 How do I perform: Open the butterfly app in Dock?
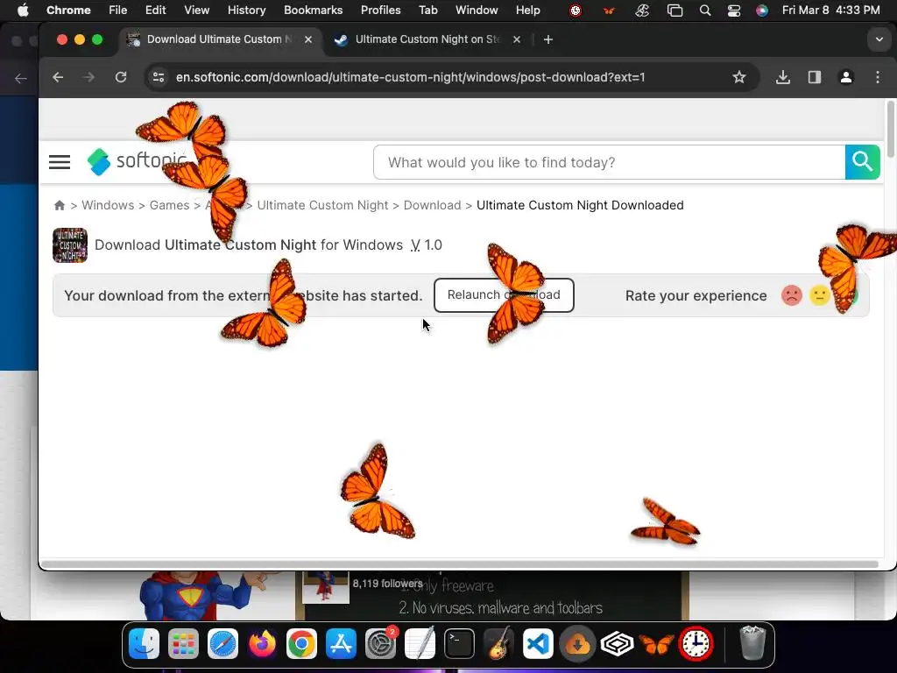click(656, 644)
